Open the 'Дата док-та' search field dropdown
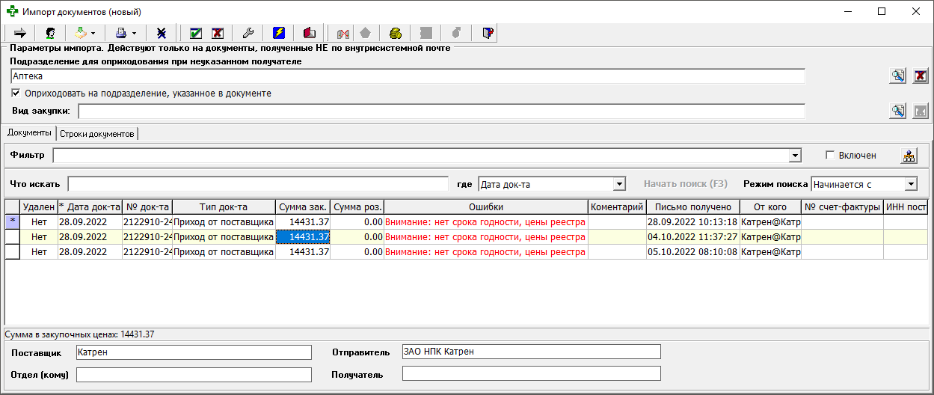934x395 pixels. pos(619,184)
